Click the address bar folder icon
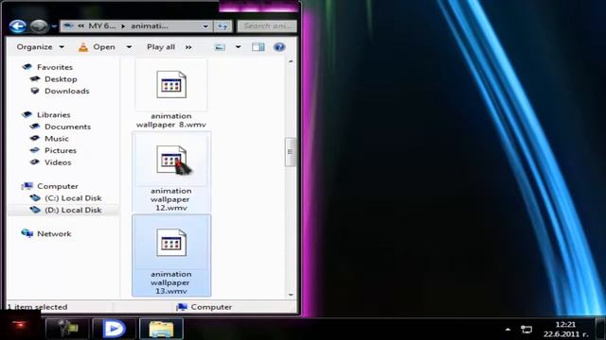Screen dimensions: 606x340 click(69, 26)
